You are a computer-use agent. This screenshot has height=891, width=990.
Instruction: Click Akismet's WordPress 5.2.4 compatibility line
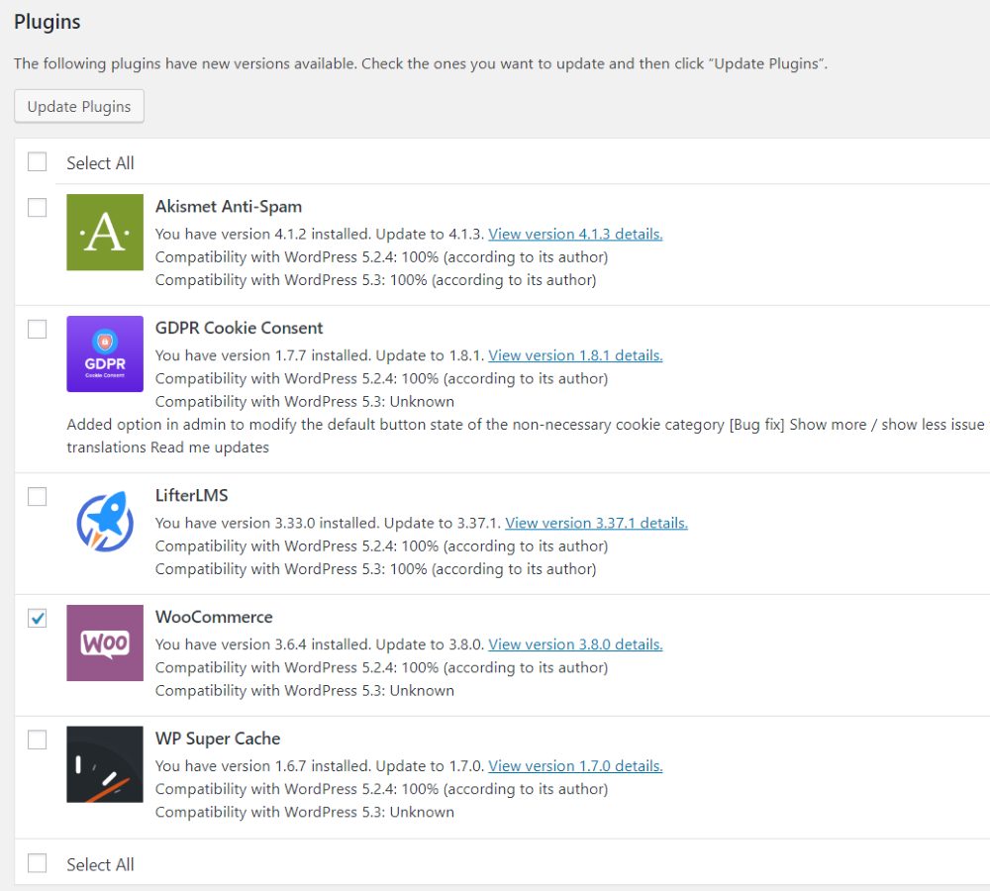[382, 257]
